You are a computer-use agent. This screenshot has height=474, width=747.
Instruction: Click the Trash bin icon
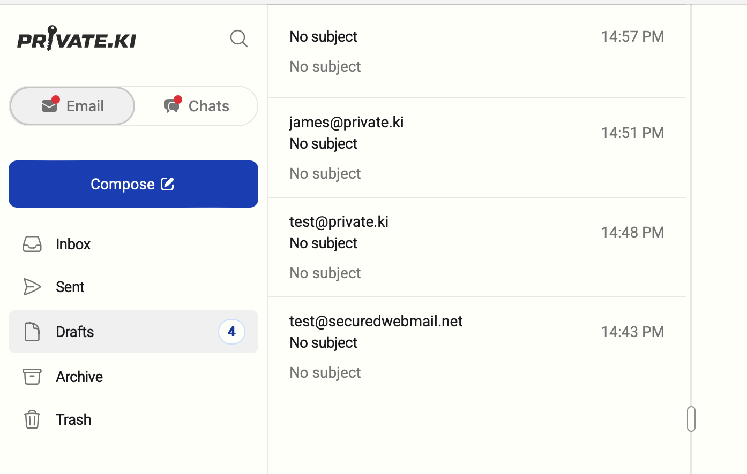(32, 419)
